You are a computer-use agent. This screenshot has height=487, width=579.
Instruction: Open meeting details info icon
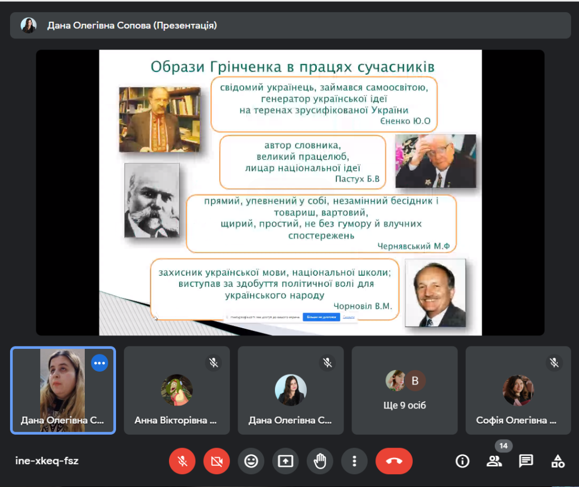462,461
